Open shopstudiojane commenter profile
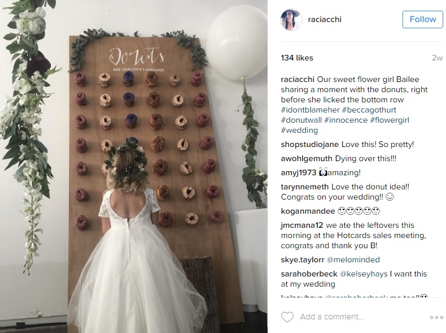 tap(310, 144)
